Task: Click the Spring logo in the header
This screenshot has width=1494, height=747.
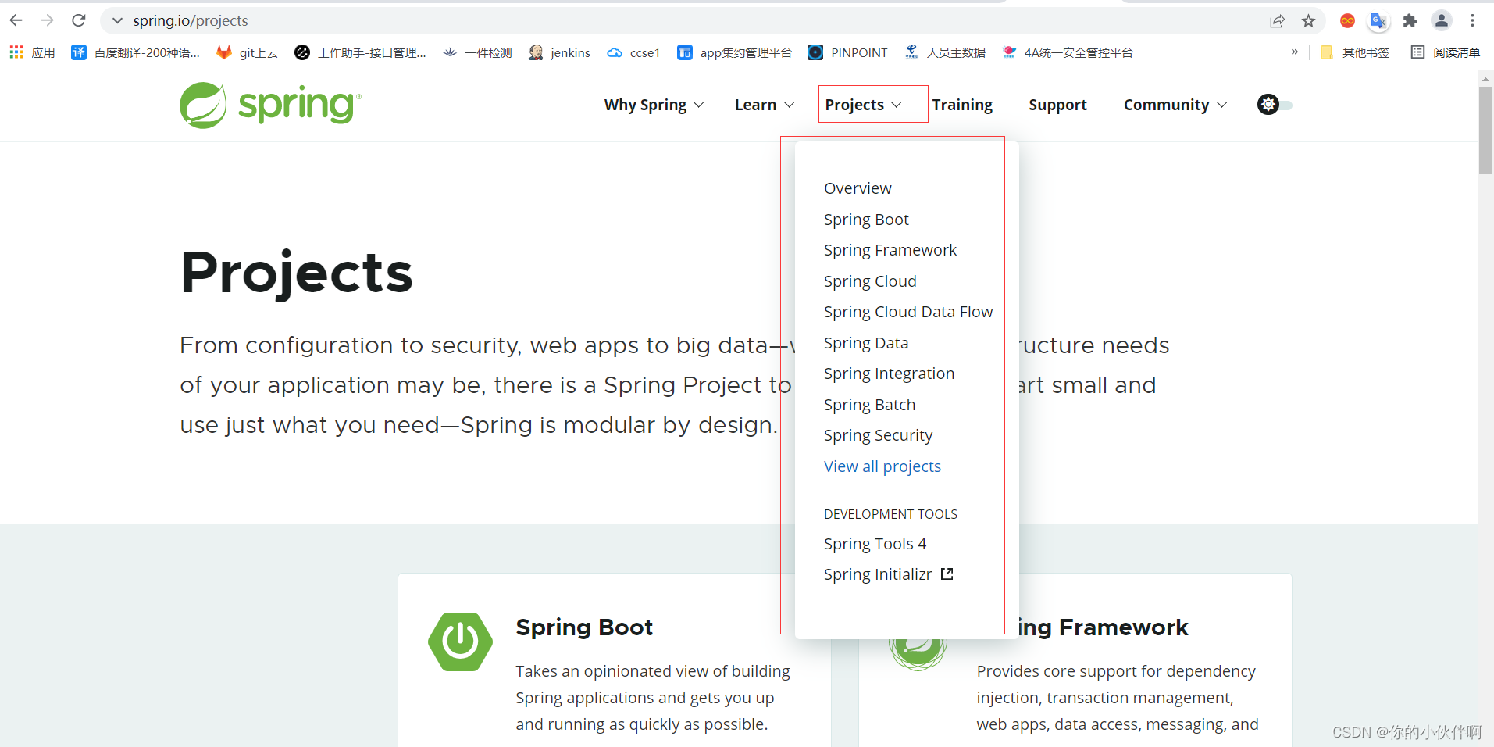Action: click(x=270, y=105)
